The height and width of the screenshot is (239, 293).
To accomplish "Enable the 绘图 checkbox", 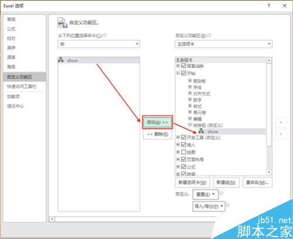I will 183,152.
